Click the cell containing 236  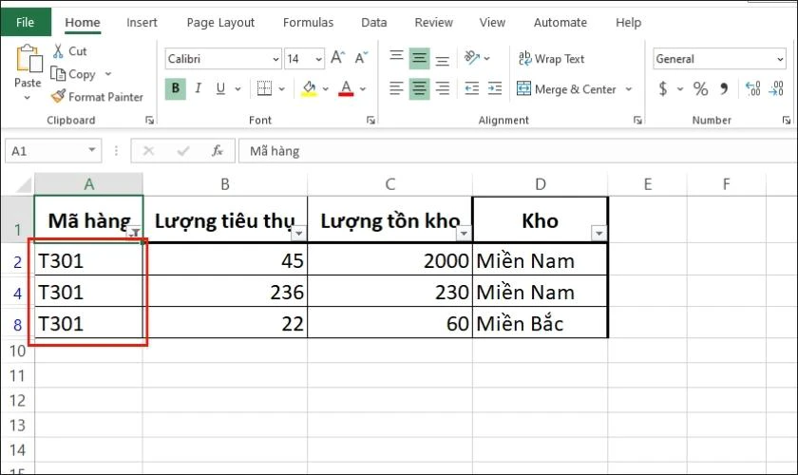tap(225, 292)
